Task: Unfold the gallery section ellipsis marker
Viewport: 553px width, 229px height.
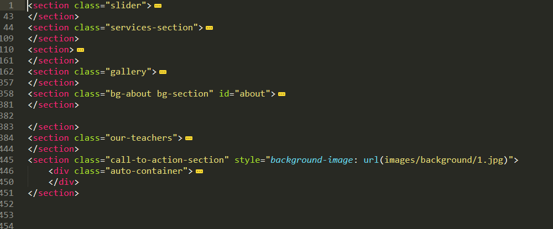Action: coord(163,72)
